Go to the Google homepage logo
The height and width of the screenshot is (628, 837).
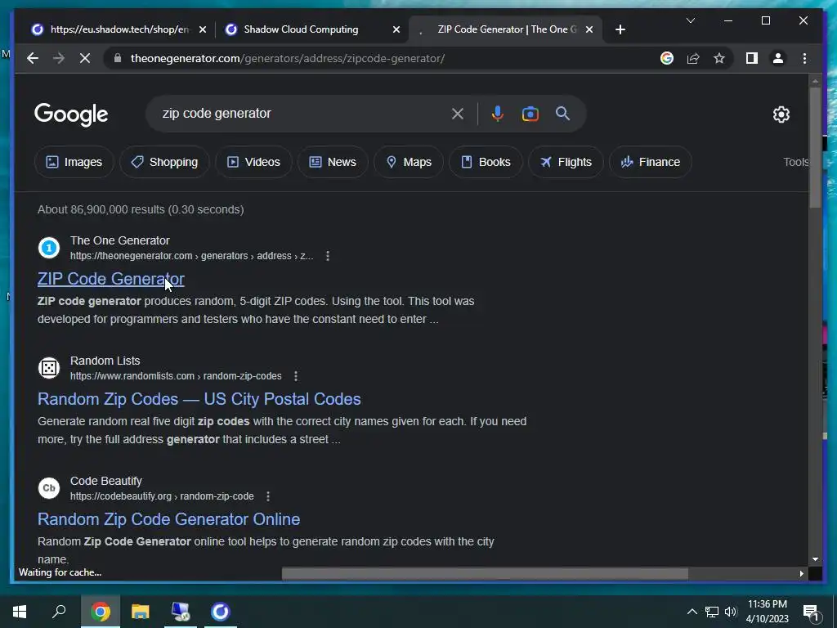point(71,114)
